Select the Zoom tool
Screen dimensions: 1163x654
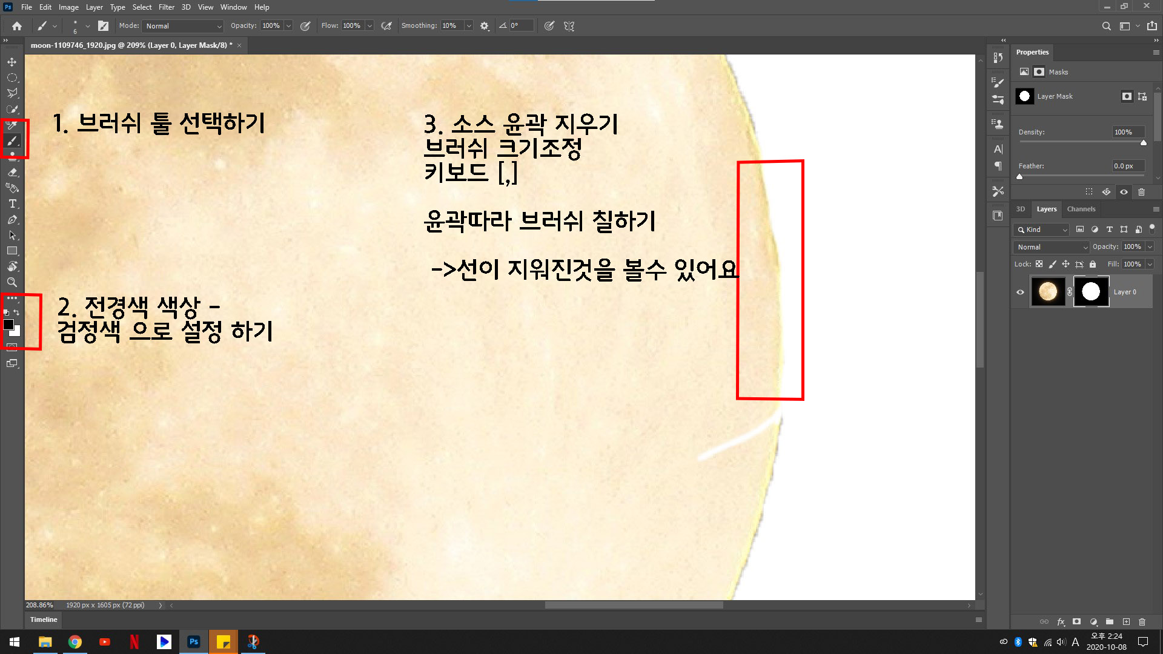[12, 282]
